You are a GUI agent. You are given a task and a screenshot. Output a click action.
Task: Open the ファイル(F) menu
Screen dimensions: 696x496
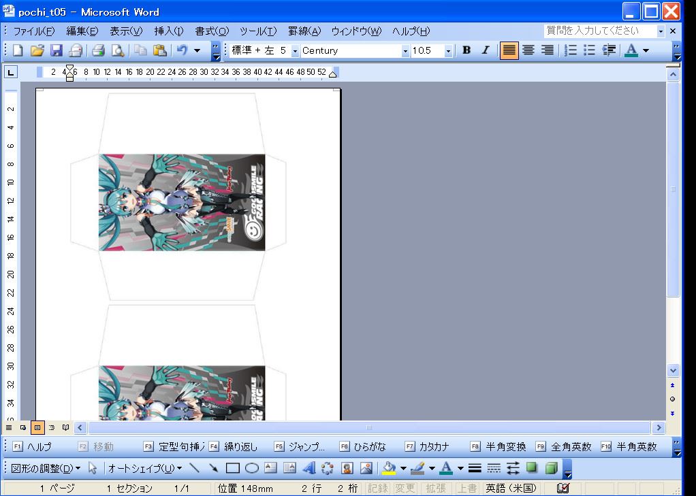[x=34, y=31]
